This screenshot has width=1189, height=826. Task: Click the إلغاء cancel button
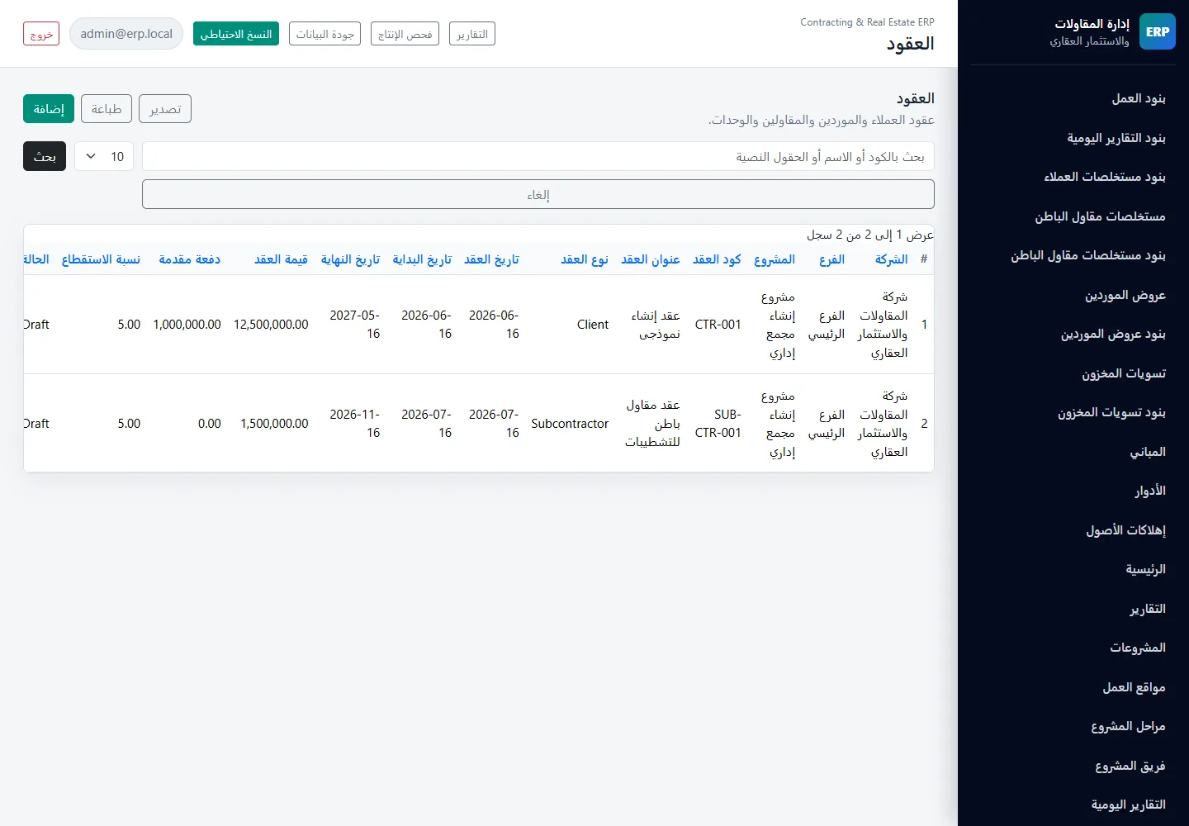538,194
